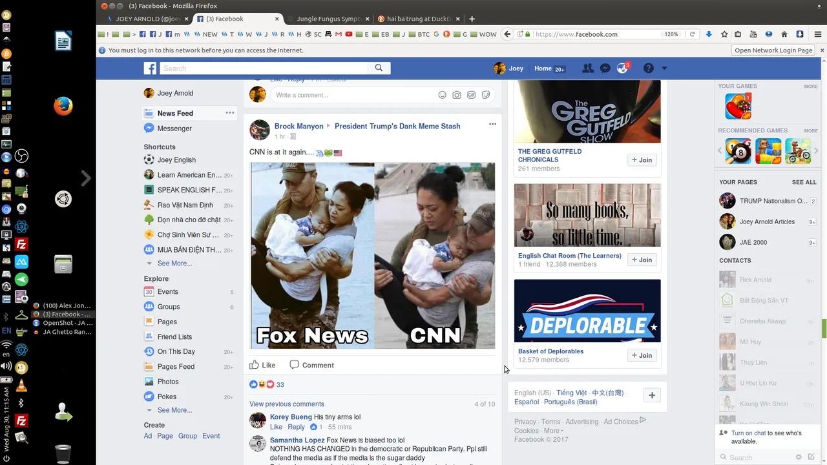This screenshot has width=827, height=465.
Task: Open More dropdown in footer links
Action: click(554, 431)
